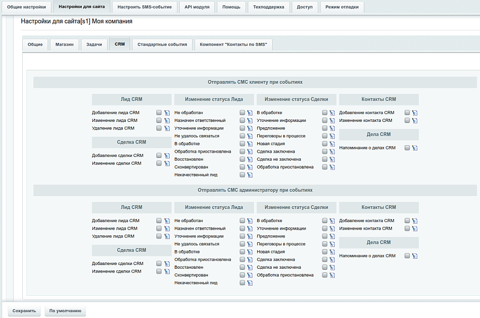Open the 'Стандартные события' tab
Screen dimensions: 480x318
point(162,45)
